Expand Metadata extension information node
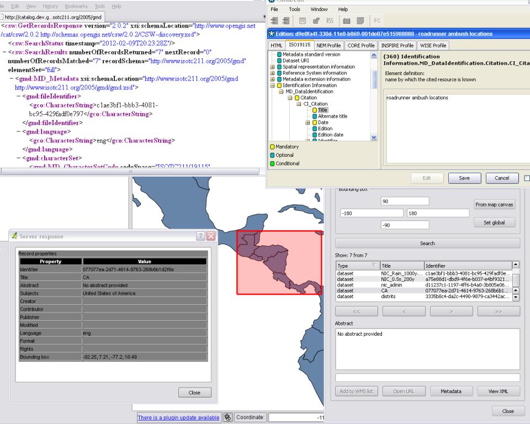530x424 pixels. tap(272, 79)
